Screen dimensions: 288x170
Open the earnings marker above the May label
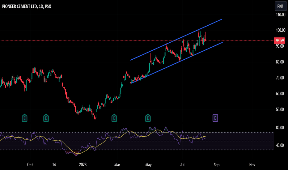tap(148, 118)
